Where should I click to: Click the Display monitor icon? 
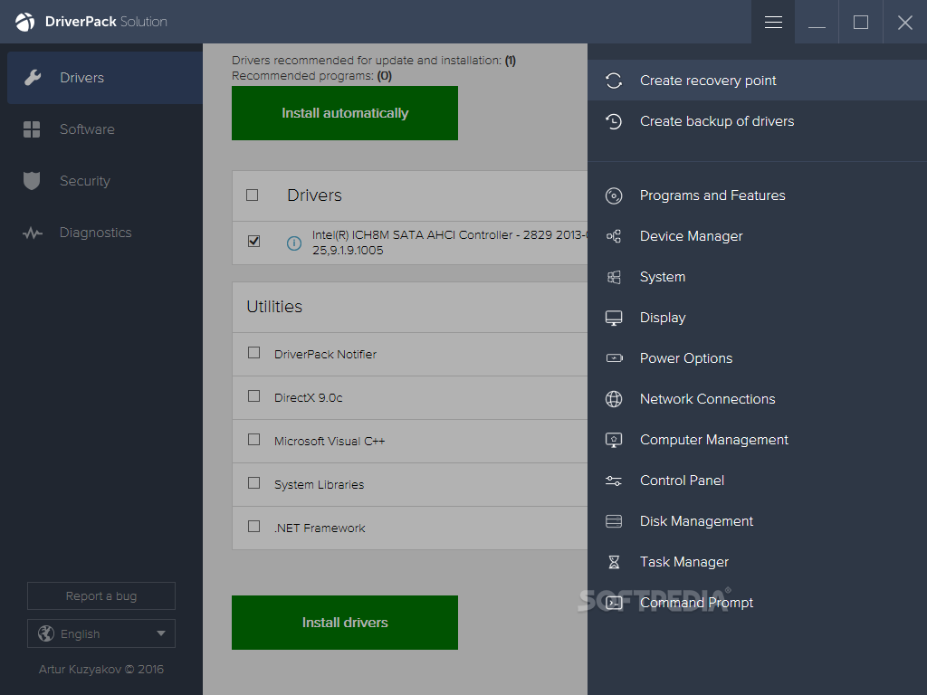(x=614, y=318)
